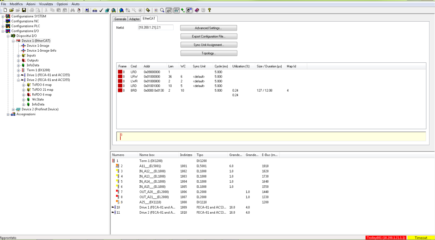Expand Configurazione SYSTEM tree node

point(3,17)
